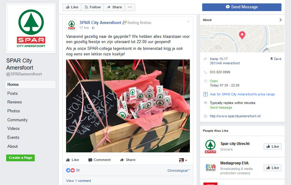Image resolution: width=291 pixels, height=185 pixels.
Task: Click the three-dots more options button
Action: (130, 7)
